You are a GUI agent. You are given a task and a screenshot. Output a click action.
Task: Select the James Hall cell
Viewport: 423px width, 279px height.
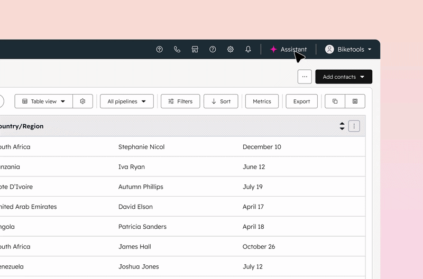coord(135,247)
